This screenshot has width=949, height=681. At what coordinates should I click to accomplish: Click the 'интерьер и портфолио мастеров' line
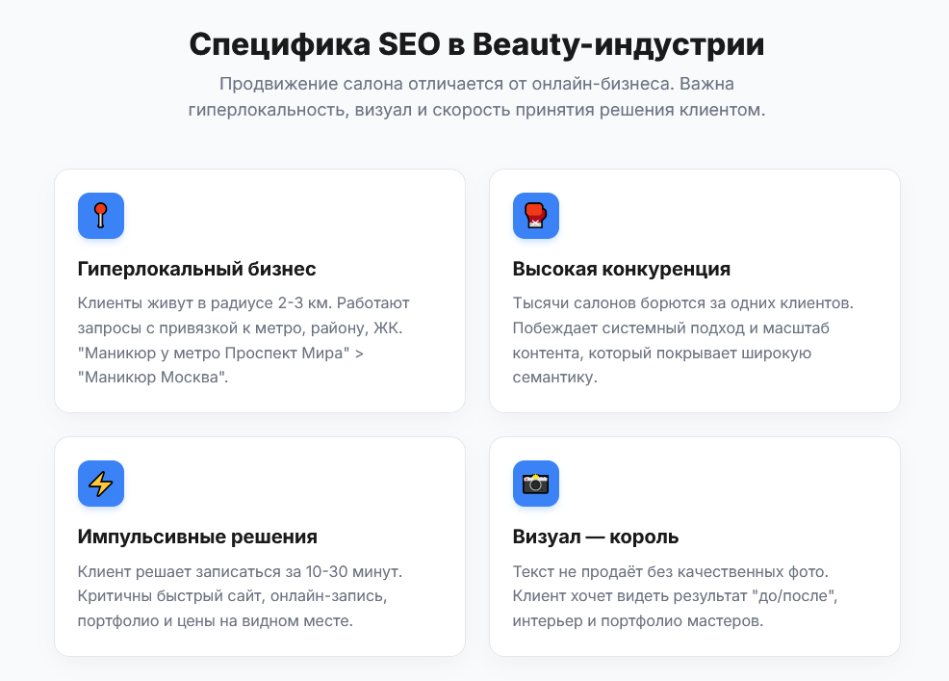point(638,621)
